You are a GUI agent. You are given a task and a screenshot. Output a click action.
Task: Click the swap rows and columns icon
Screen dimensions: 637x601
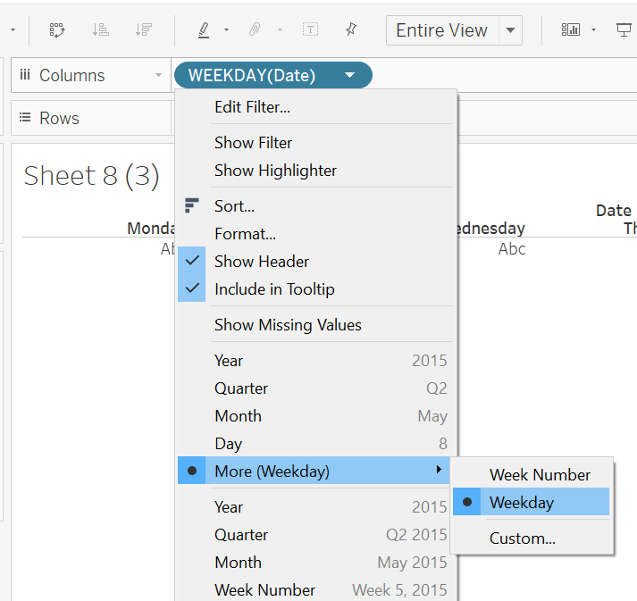point(58,29)
